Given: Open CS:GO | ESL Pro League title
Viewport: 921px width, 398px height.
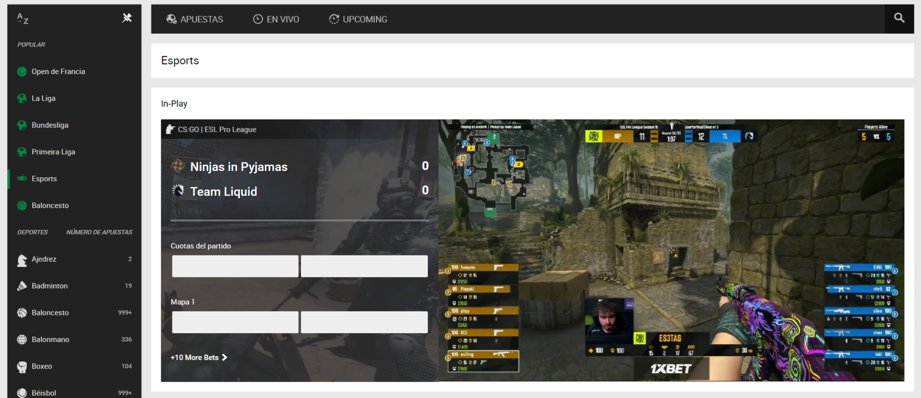Looking at the screenshot, I should [x=217, y=130].
